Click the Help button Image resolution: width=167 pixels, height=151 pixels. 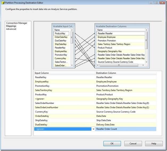click(154, 144)
